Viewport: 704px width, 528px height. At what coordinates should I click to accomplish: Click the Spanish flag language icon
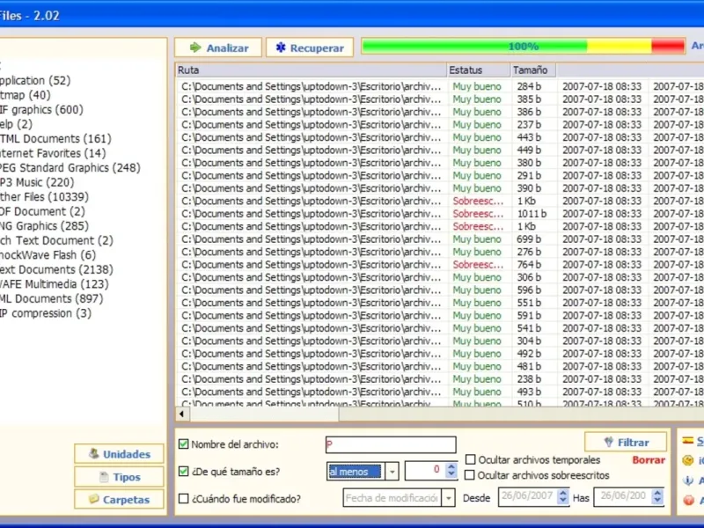pyautogui.click(x=687, y=441)
